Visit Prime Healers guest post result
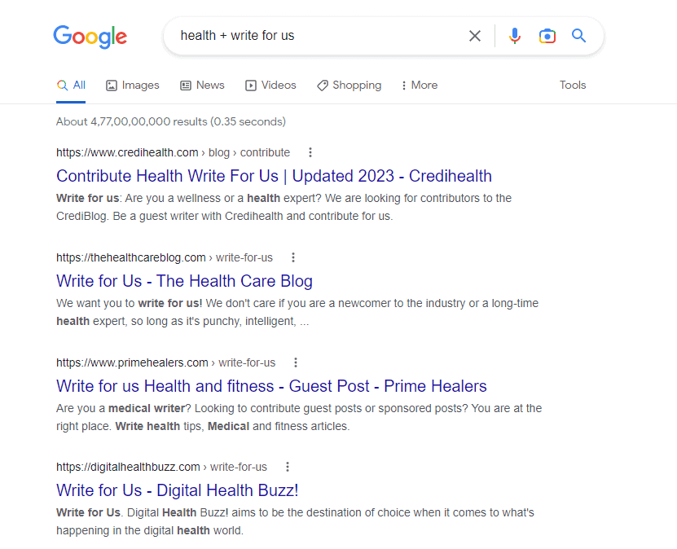This screenshot has width=677, height=549. [271, 386]
